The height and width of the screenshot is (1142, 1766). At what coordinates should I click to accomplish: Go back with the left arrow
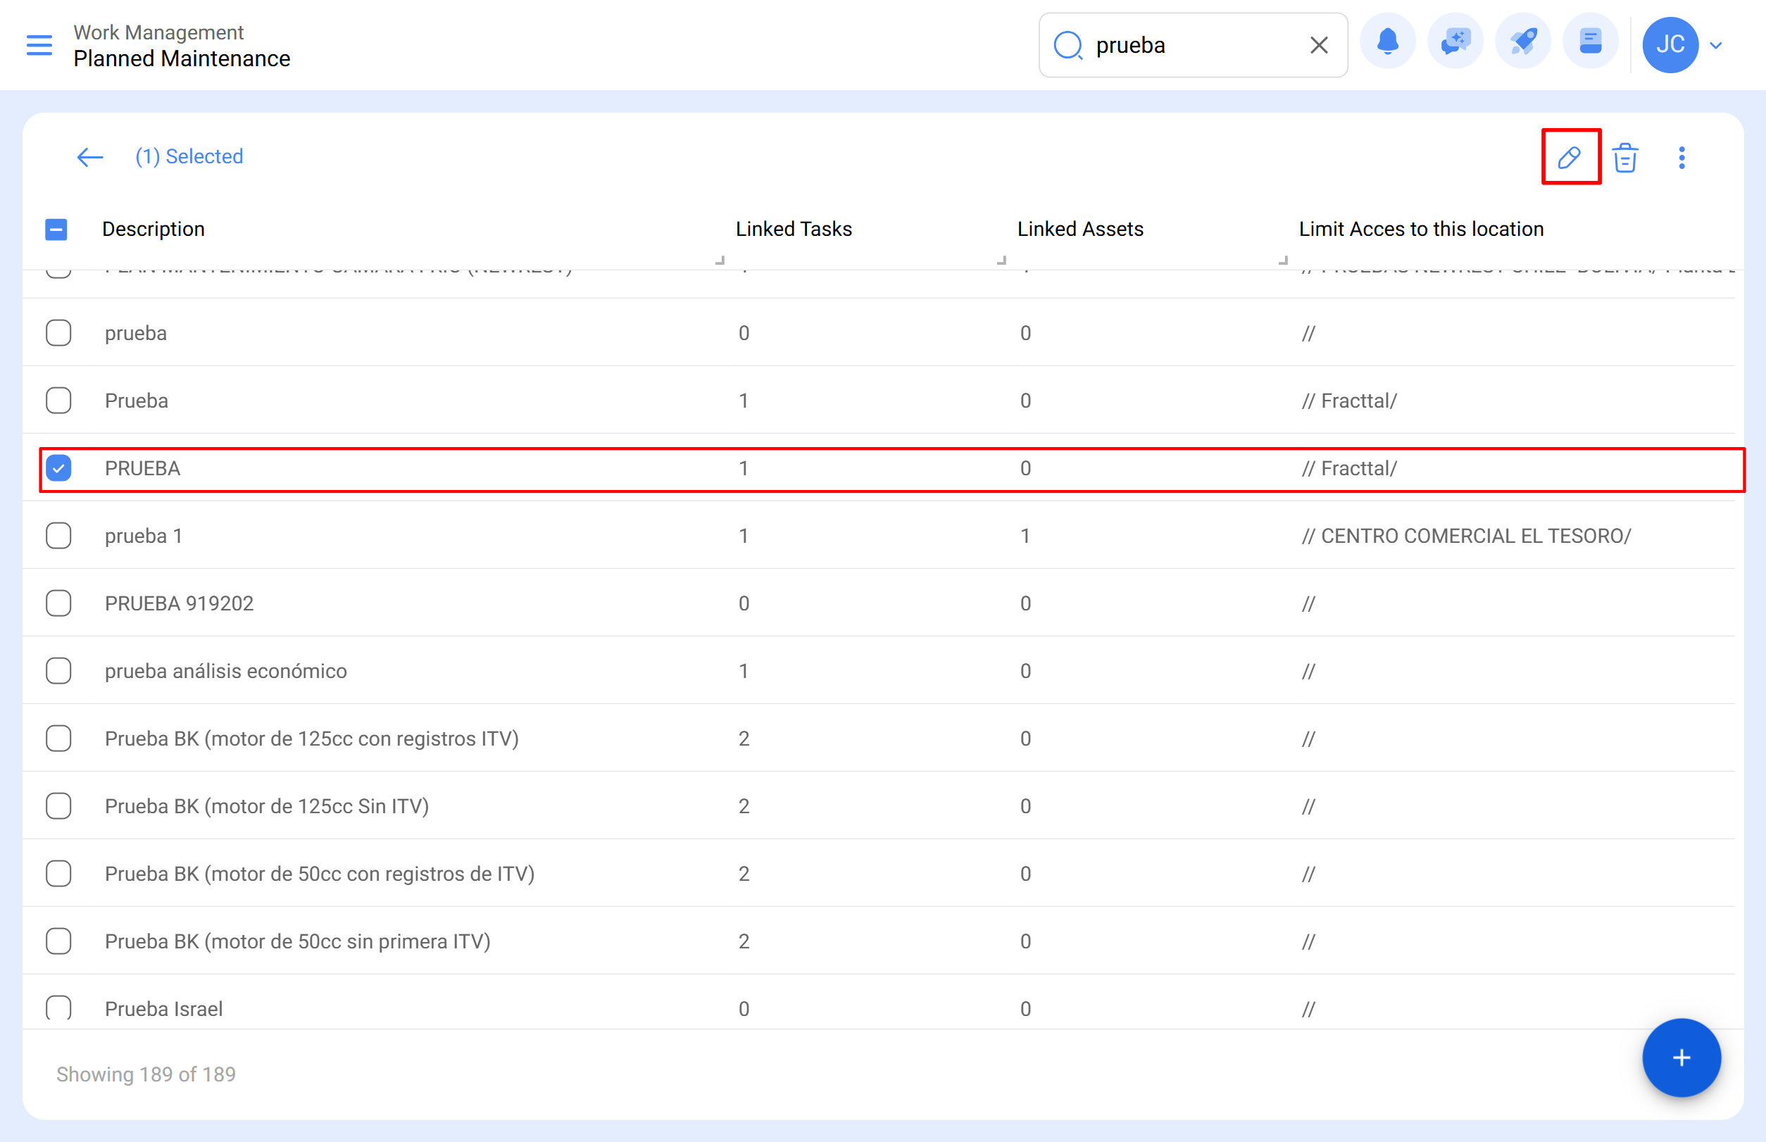point(89,157)
